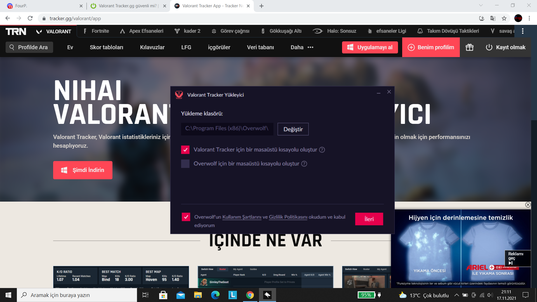Image resolution: width=537 pixels, height=302 pixels.
Task: Open the TRN logo home link
Action: pos(16,31)
